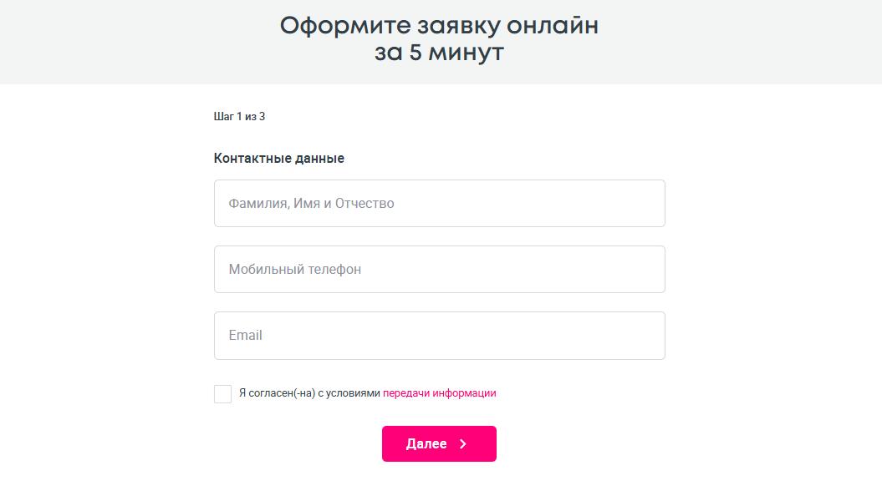Click the word передачи in the pink link
882x496 pixels.
tap(405, 393)
